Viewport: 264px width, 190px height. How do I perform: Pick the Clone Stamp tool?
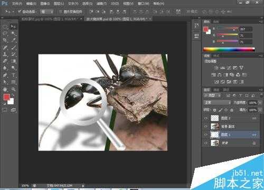5,54
